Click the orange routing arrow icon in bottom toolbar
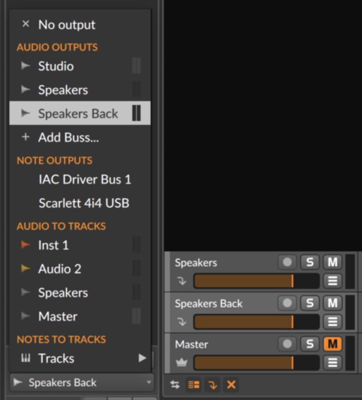The width and height of the screenshot is (362, 400). (213, 385)
